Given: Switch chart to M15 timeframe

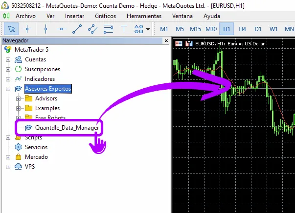Looking at the screenshot, I should 195,29.
